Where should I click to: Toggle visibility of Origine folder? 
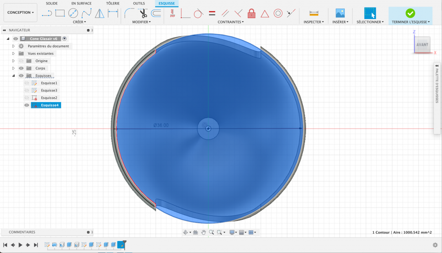point(21,61)
